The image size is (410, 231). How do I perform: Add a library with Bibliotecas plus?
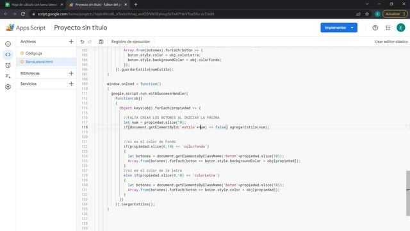pos(71,73)
